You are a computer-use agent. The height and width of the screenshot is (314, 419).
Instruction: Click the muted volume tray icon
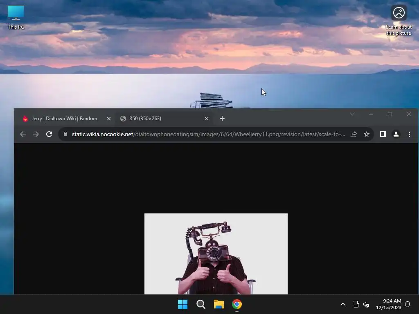pos(366,304)
